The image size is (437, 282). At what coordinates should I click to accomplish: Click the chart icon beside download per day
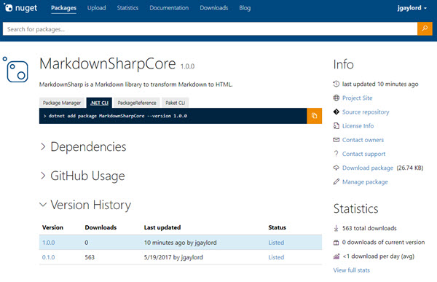(x=336, y=256)
